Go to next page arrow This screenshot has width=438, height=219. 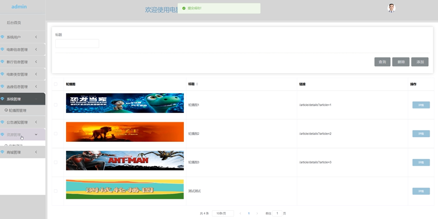pyautogui.click(x=257, y=213)
